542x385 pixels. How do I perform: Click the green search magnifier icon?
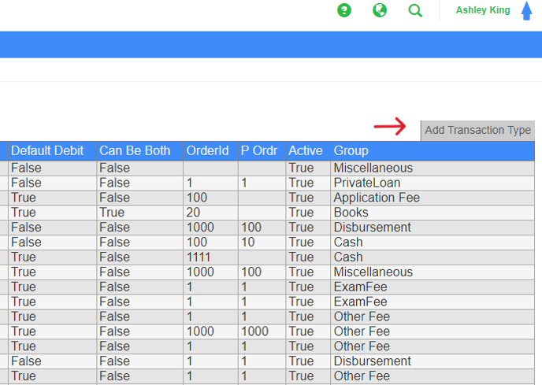click(415, 10)
